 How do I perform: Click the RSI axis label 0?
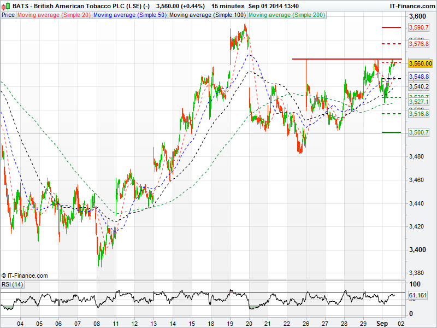click(x=411, y=314)
